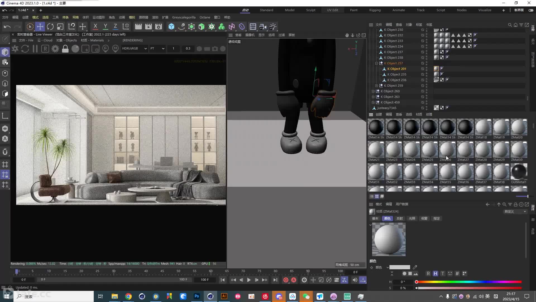
Task: Toggle clay render sphere in Live Viewer
Action: pos(75,49)
